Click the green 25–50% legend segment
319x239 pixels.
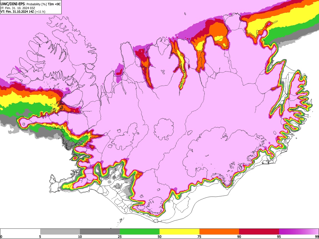[140, 232]
